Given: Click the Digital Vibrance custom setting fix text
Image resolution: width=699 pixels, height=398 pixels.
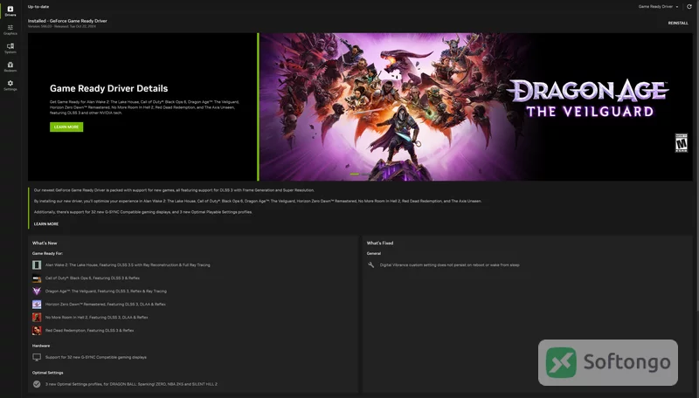Looking at the screenshot, I should [x=449, y=264].
